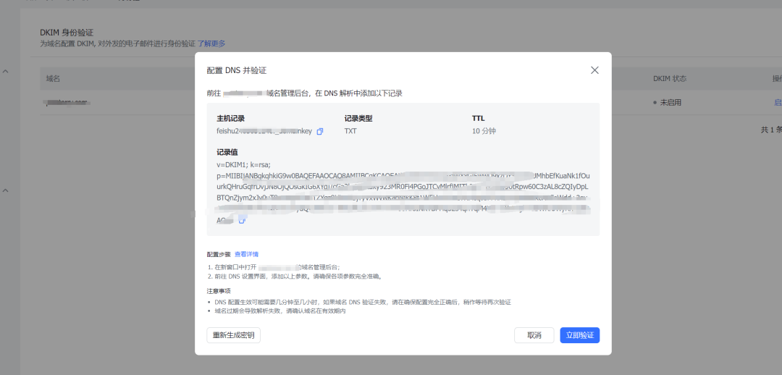Image resolution: width=782 pixels, height=375 pixels.
Task: Collapse the lower left sidebar chevron
Action: pos(6,190)
